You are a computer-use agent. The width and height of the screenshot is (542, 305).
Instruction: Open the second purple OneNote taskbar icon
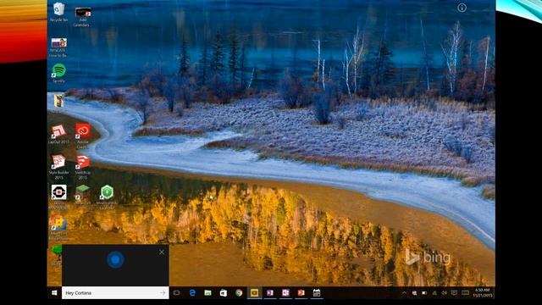285,293
